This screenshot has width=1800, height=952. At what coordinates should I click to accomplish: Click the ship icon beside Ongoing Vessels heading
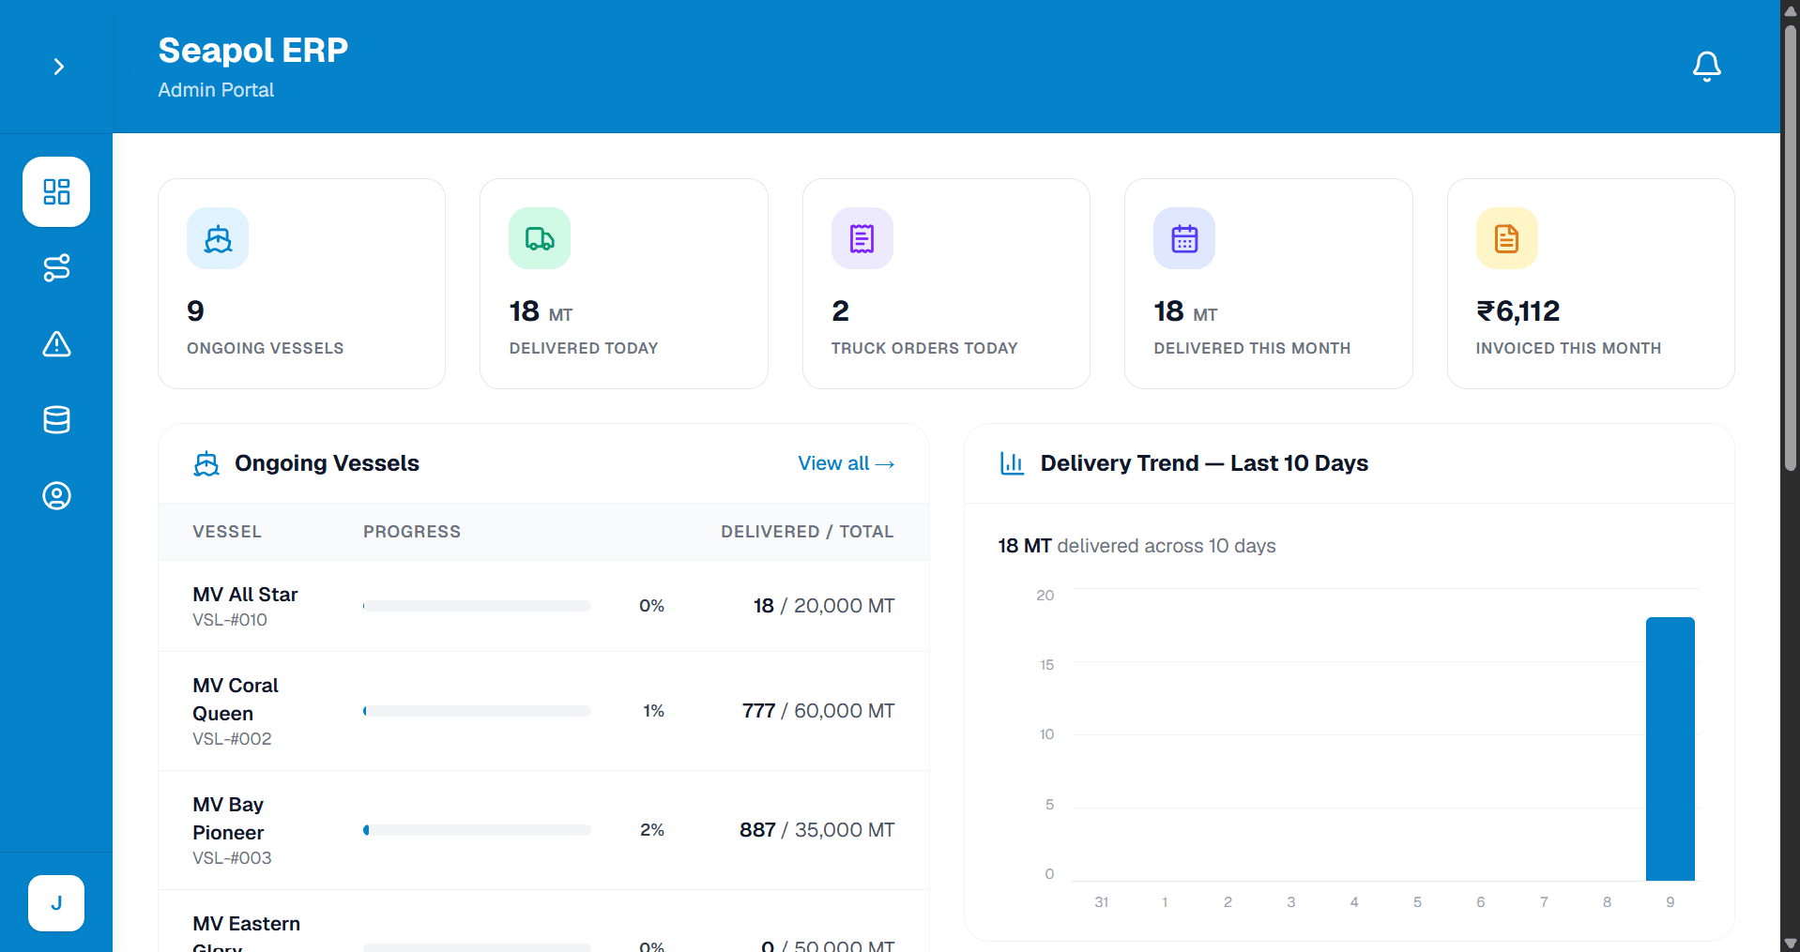coord(206,463)
